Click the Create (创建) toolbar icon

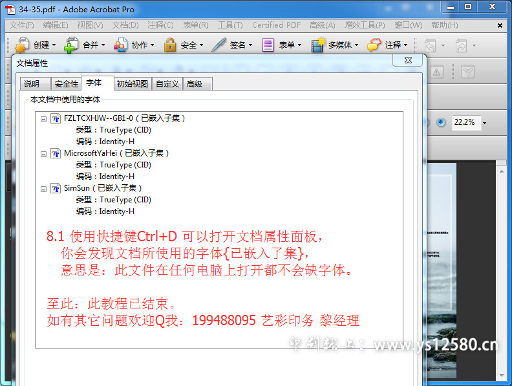pyautogui.click(x=22, y=45)
